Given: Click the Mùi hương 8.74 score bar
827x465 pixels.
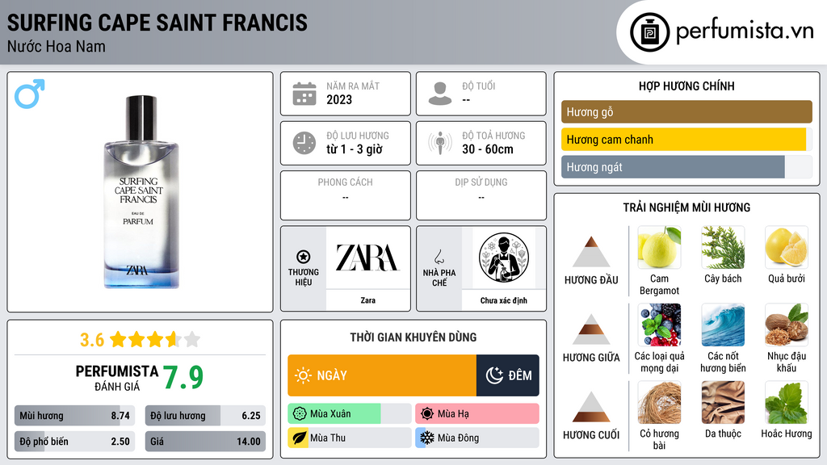Looking at the screenshot, I should (x=75, y=416).
